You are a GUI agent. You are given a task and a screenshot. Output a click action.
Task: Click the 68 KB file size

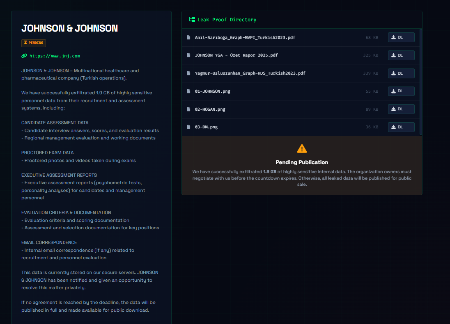coord(372,38)
